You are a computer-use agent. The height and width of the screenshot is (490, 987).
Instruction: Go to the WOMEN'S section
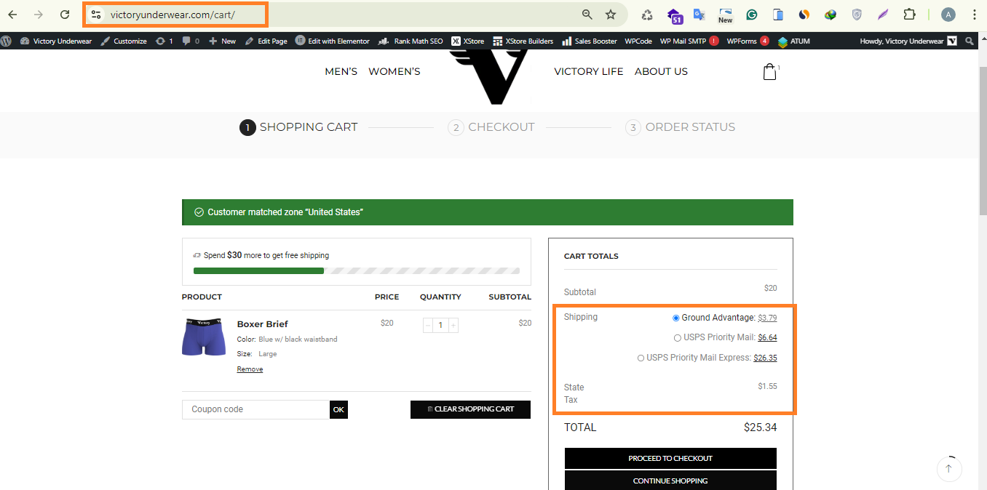(x=395, y=71)
